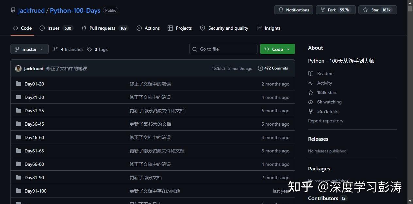Click the Notifications button

pyautogui.click(x=293, y=10)
